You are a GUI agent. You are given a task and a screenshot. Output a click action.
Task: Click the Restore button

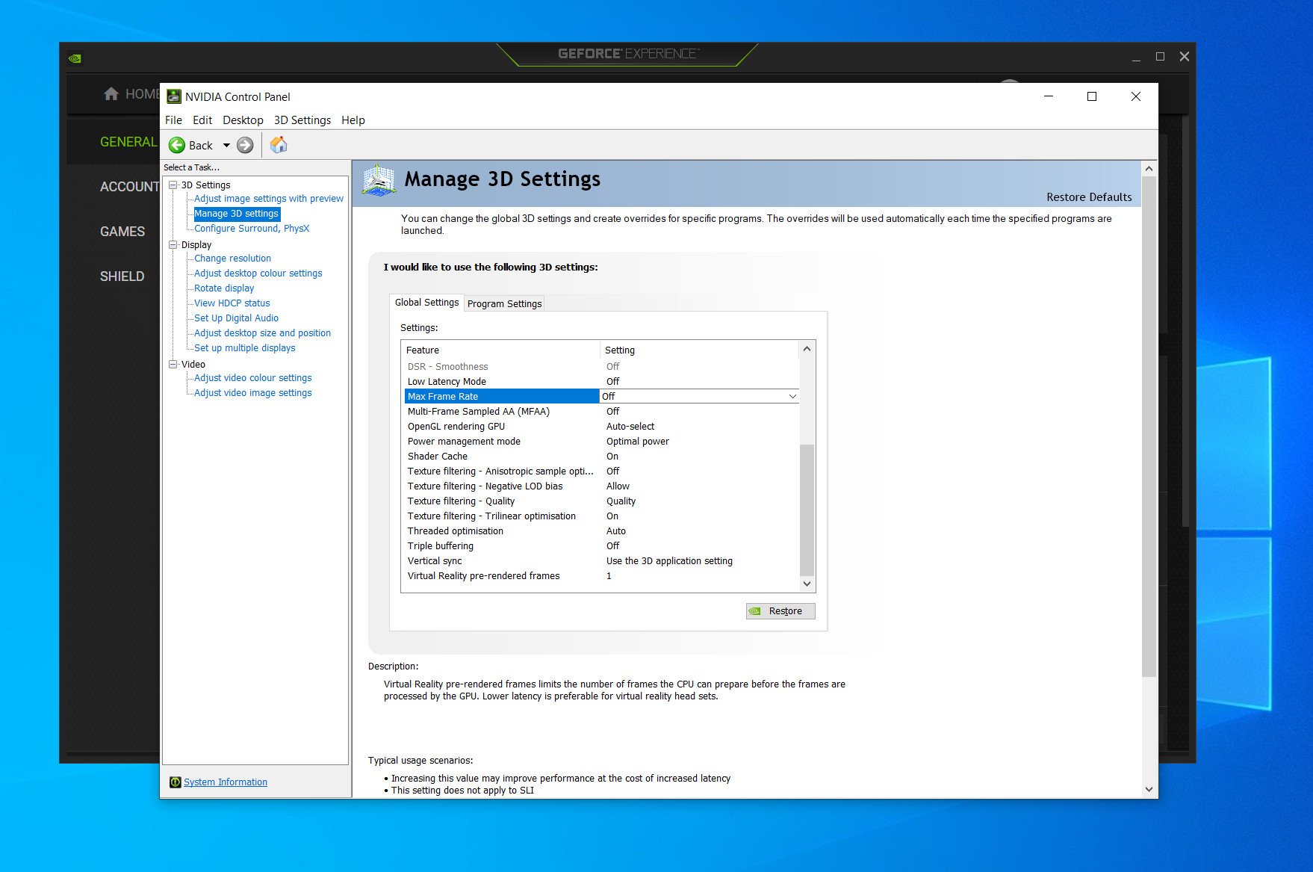[780, 610]
